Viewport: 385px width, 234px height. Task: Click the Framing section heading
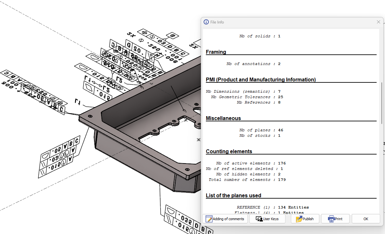click(x=216, y=52)
